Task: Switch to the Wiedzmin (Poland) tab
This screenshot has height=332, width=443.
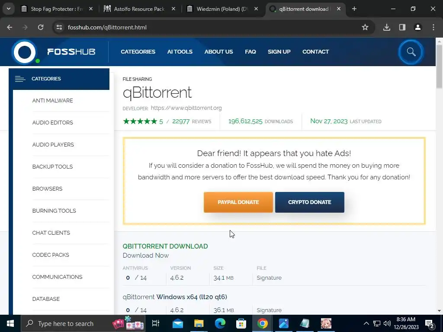Action: 222,9
